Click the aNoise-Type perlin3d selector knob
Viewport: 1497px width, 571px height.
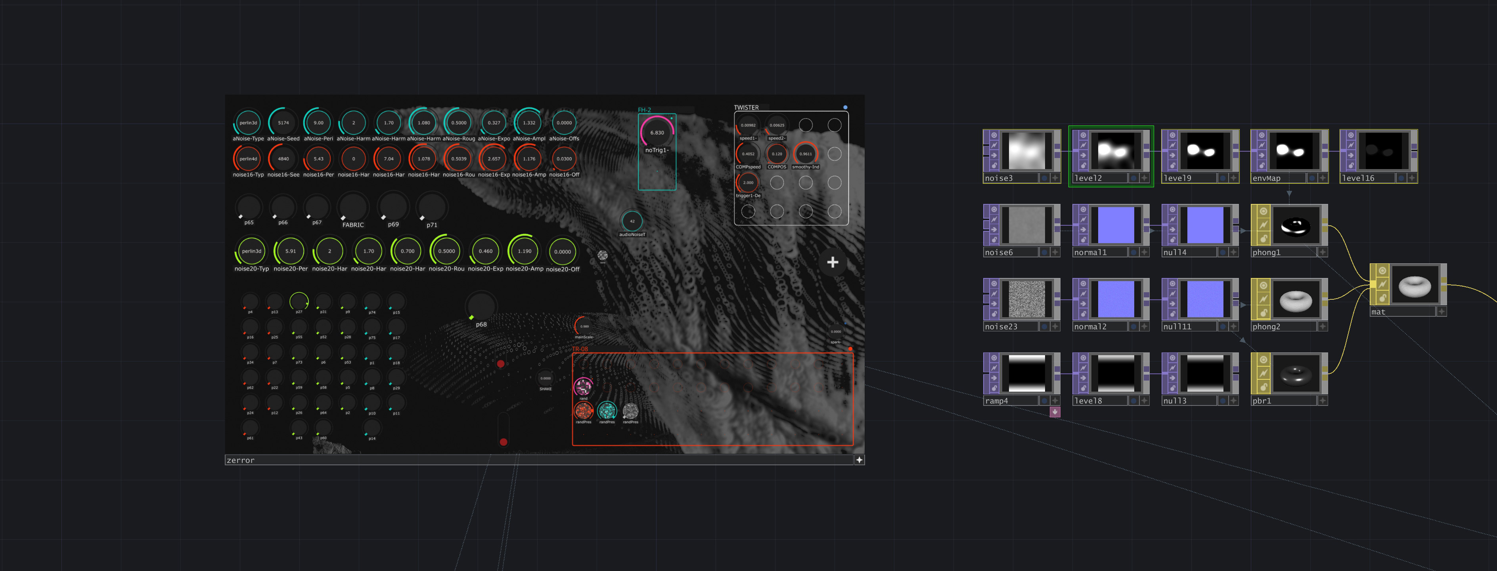pos(248,122)
